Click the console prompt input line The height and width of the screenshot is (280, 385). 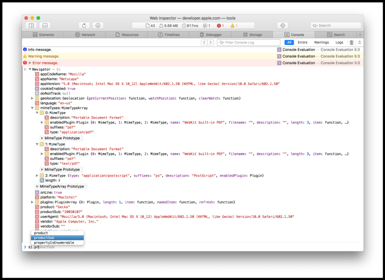(193, 247)
